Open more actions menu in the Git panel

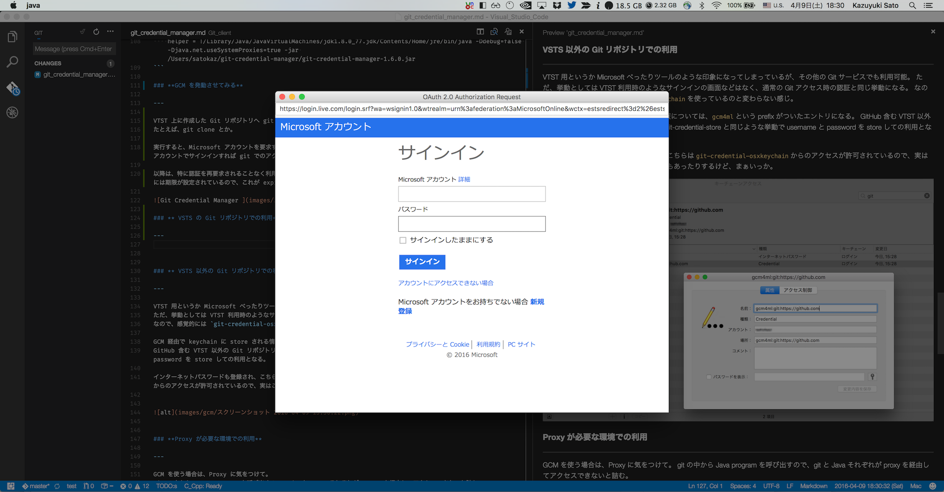click(110, 32)
